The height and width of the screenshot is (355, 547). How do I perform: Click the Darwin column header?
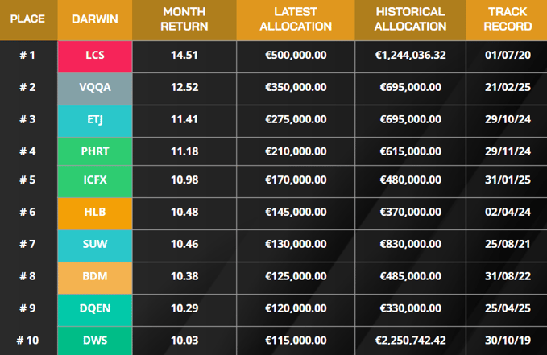pos(94,19)
